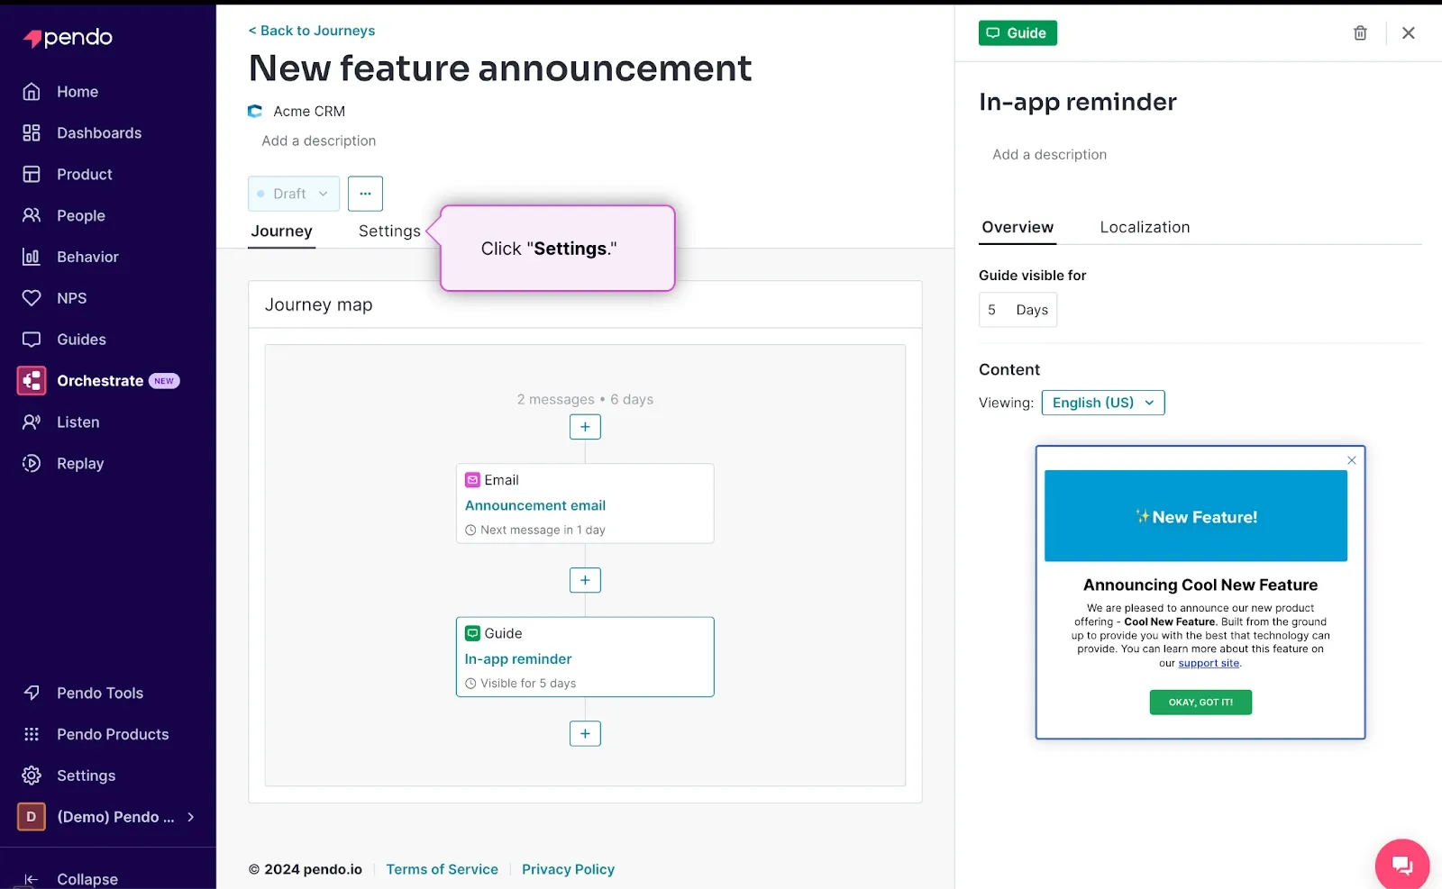Click the Settings gear icon in sidebar

tap(32, 776)
